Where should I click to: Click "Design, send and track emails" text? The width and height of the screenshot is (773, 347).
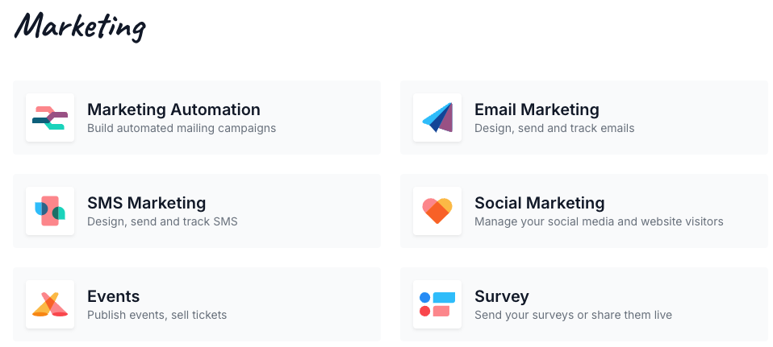pos(554,129)
